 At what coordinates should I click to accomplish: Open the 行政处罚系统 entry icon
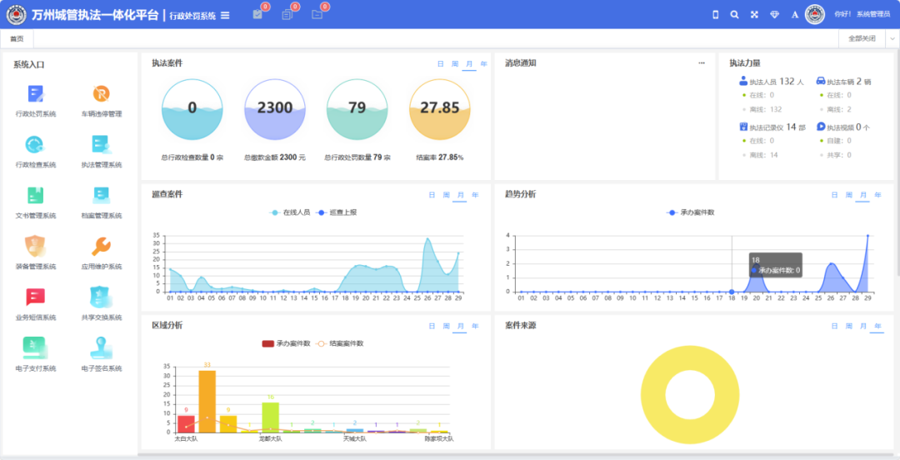[x=35, y=94]
